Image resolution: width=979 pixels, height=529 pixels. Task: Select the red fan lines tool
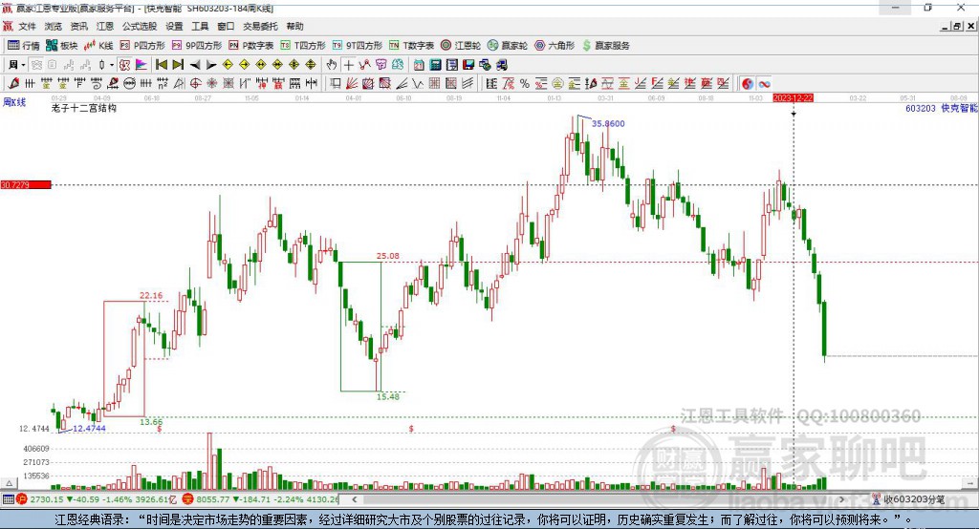(x=352, y=84)
